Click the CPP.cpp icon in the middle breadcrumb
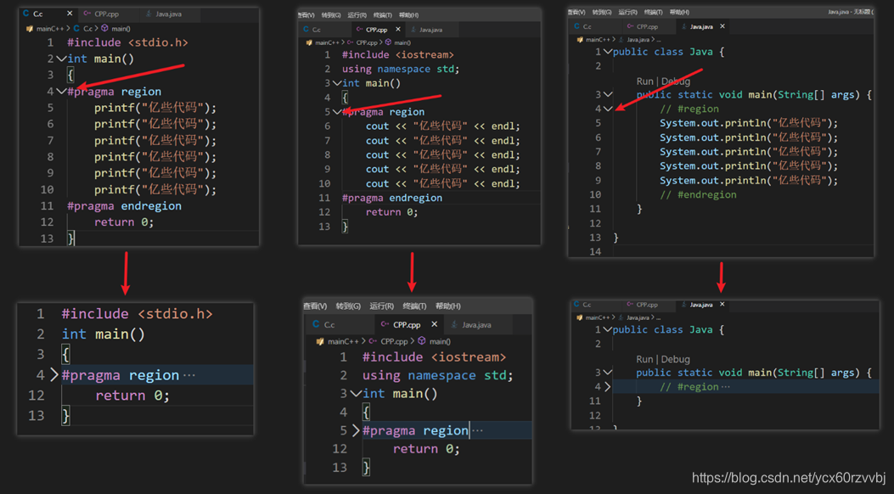The image size is (894, 494). [x=350, y=43]
